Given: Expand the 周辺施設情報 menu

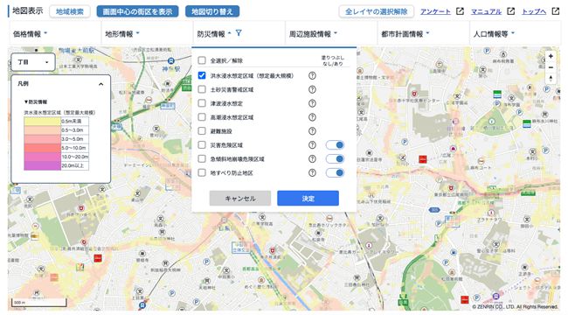Looking at the screenshot, I should [331, 34].
